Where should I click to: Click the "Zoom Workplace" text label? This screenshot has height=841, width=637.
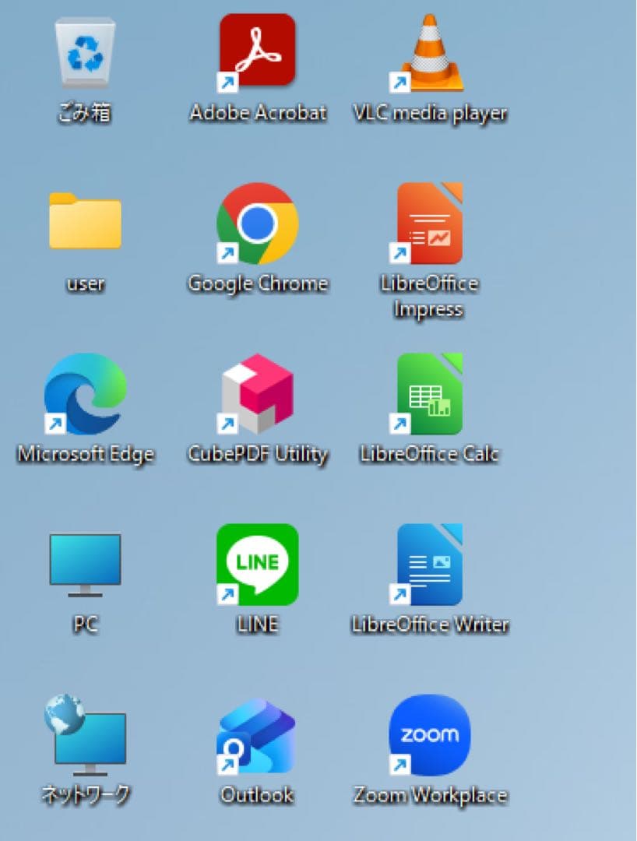pos(430,795)
